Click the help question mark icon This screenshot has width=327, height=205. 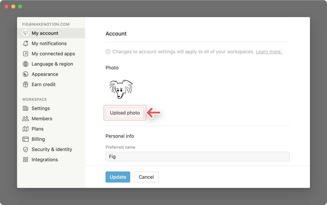(x=108, y=52)
